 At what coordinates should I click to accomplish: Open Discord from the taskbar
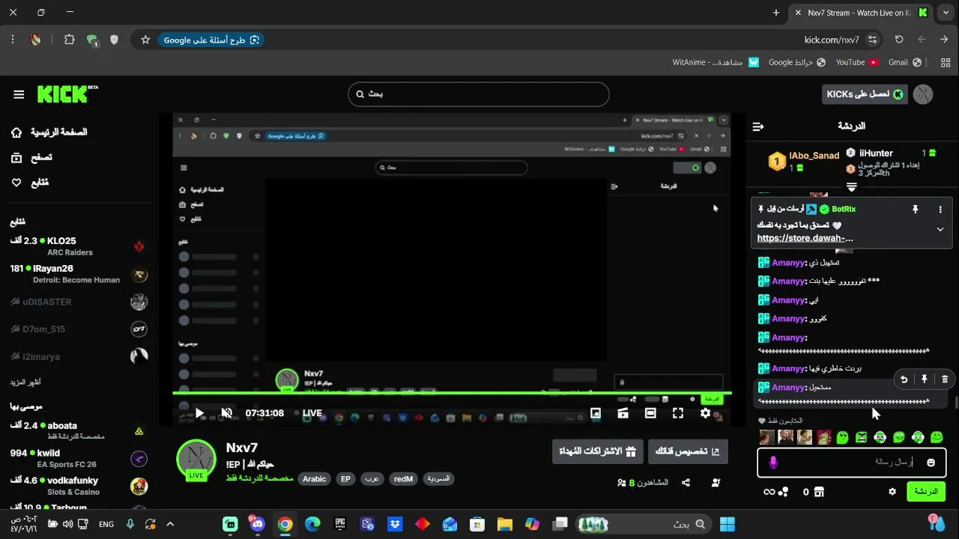[x=258, y=524]
